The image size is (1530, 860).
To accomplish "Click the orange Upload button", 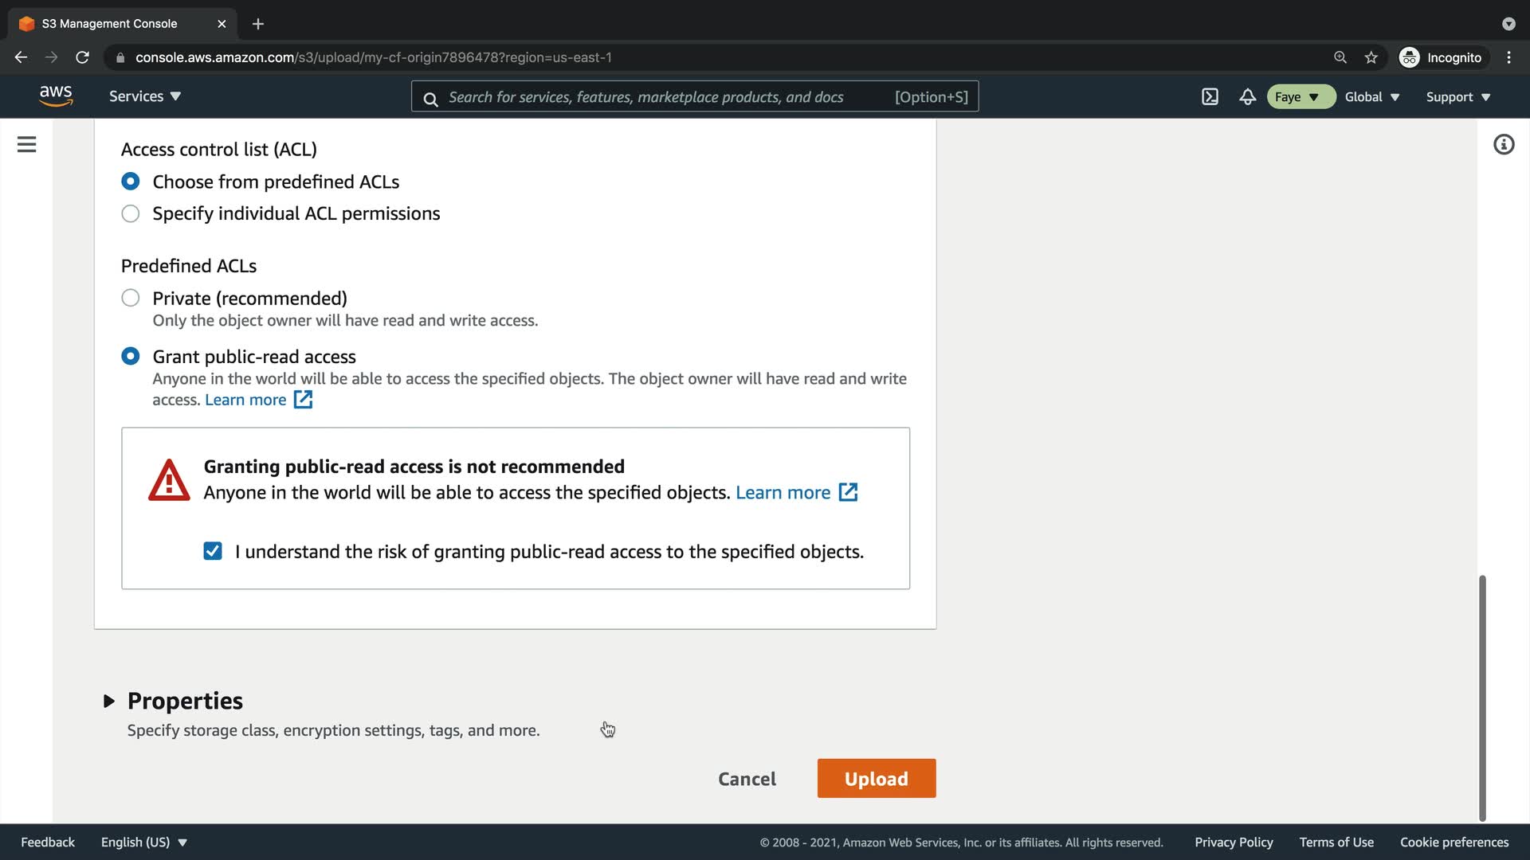I will pos(876,778).
